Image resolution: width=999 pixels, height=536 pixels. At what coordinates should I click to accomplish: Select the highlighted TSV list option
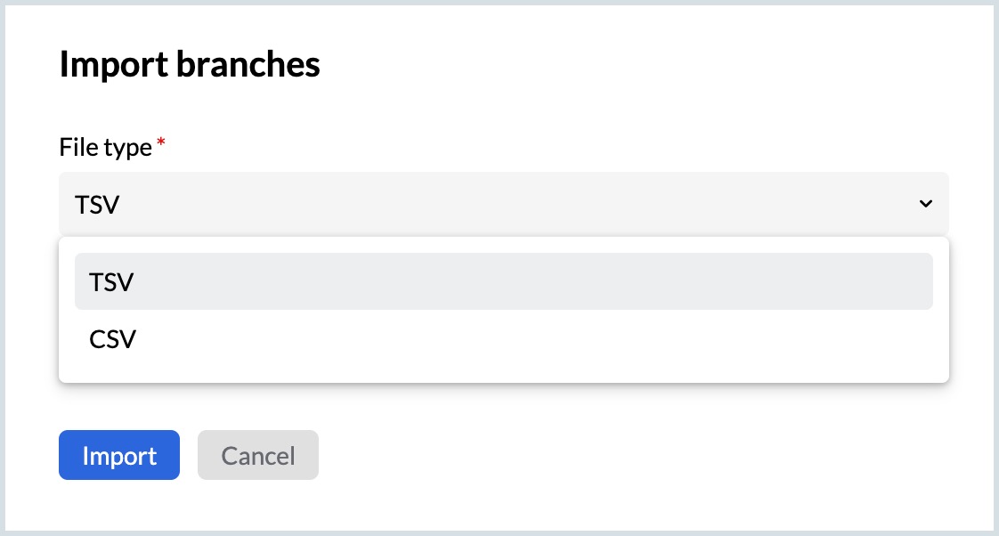pos(503,281)
